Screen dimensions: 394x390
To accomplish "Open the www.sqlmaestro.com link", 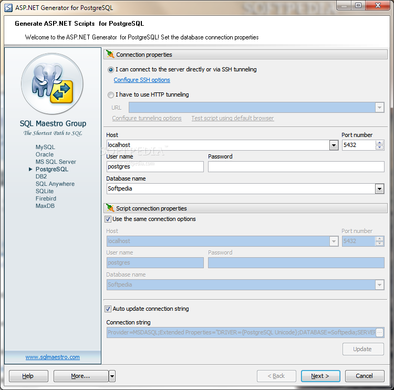I will tap(53, 357).
